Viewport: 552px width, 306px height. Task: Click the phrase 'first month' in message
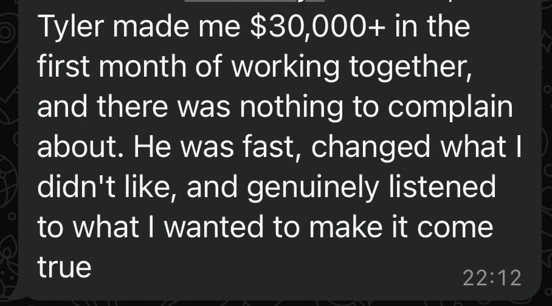coord(112,66)
